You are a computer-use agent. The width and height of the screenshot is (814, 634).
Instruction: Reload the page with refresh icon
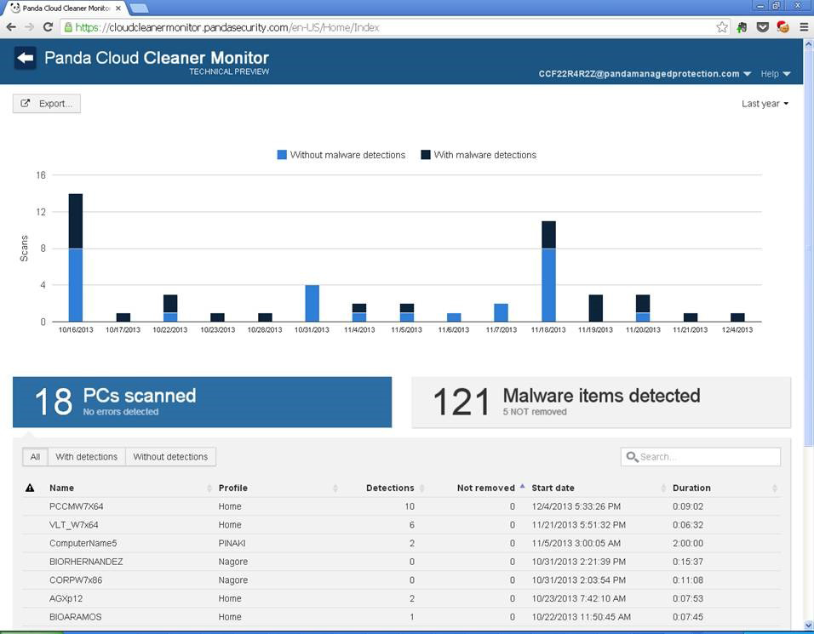click(48, 27)
